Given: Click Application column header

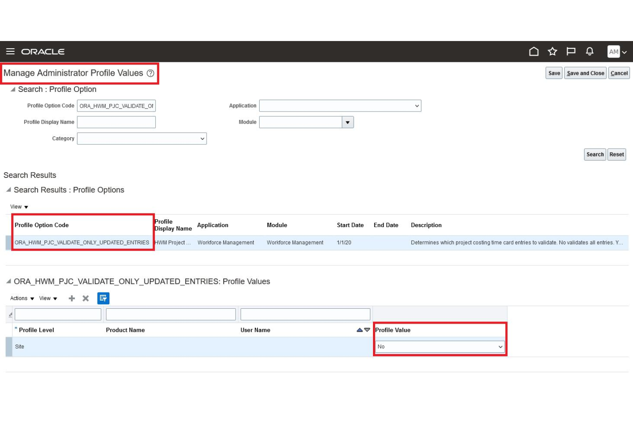Looking at the screenshot, I should click(213, 225).
